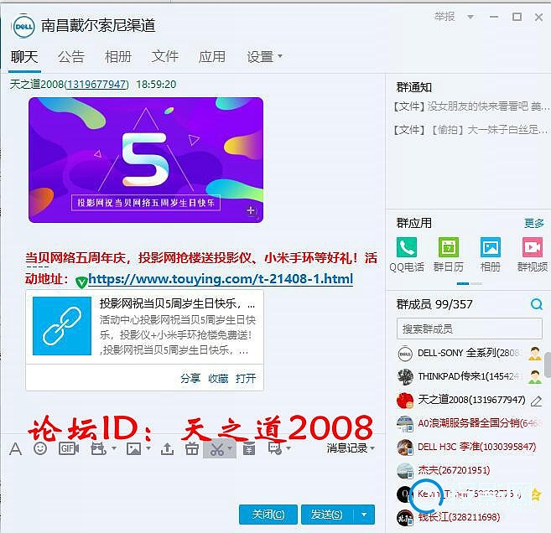Select member 杰夫(267201951)

pyautogui.click(x=469, y=470)
